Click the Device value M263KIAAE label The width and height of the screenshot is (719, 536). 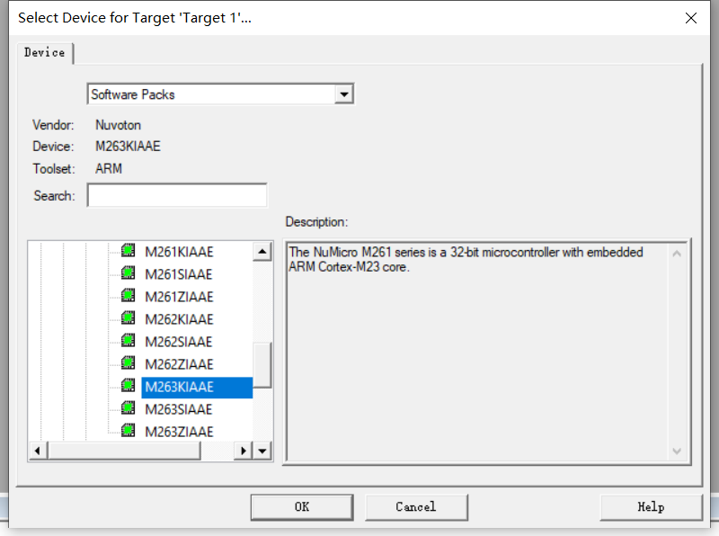pyautogui.click(x=128, y=147)
